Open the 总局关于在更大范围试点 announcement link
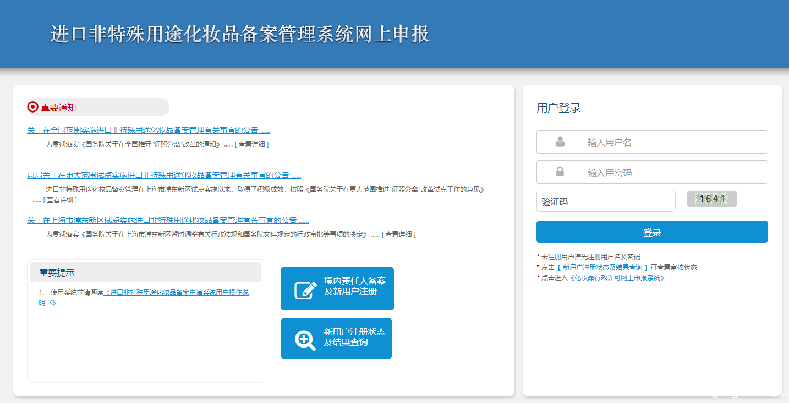The width and height of the screenshot is (789, 403). 164,176
